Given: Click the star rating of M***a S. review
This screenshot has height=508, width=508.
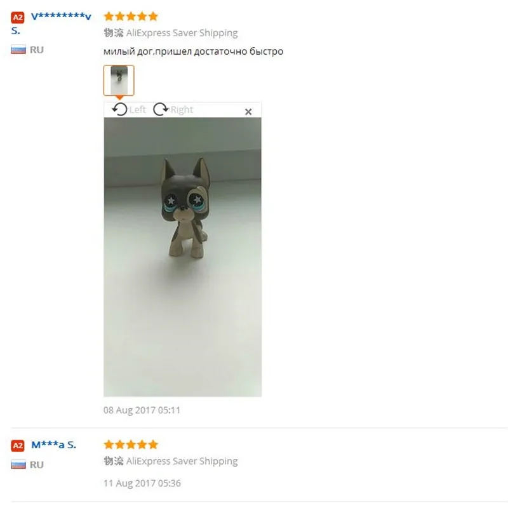Looking at the screenshot, I should [x=131, y=444].
